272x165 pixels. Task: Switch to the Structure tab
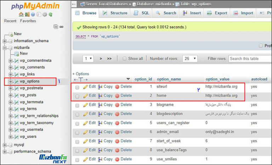115,13
